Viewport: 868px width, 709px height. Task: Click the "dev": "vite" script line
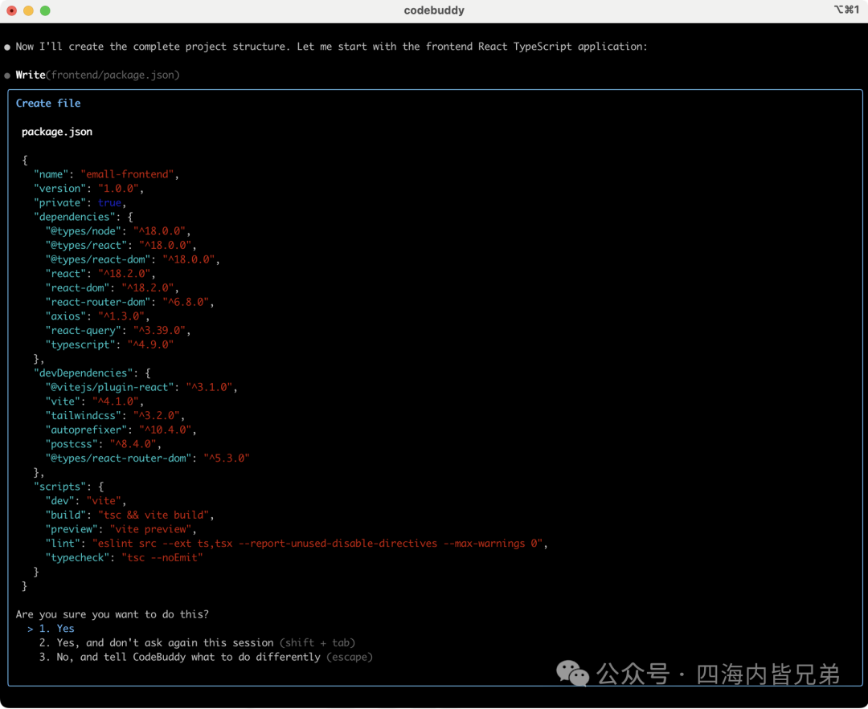point(86,501)
